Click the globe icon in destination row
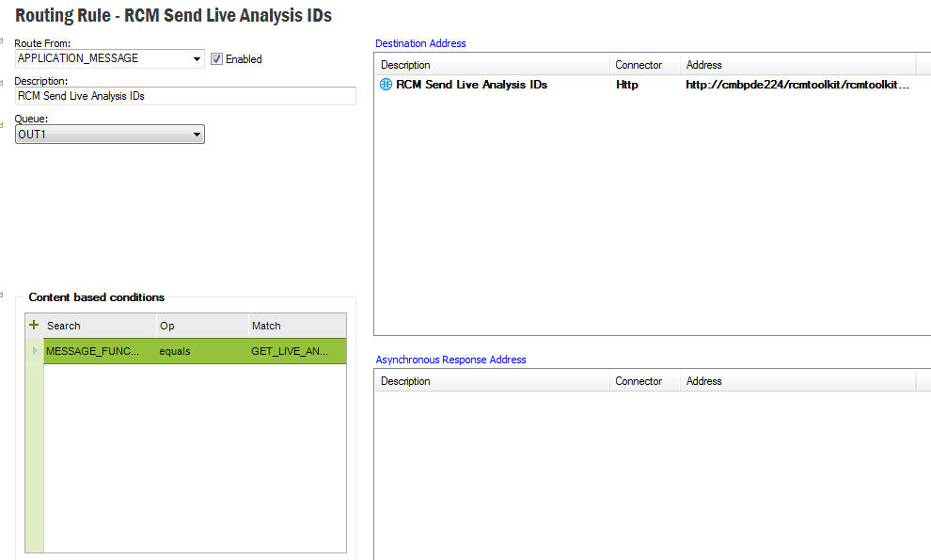Viewport: 931px width, 560px height. pos(386,85)
